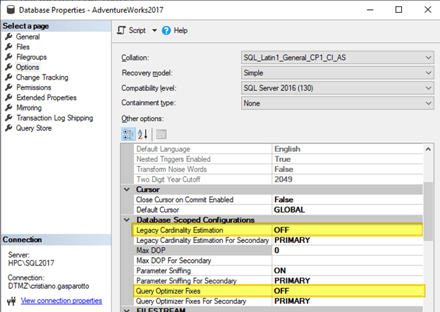This screenshot has height=312, width=440.
Task: Select the Parameter Sniffing row
Action: point(279,270)
